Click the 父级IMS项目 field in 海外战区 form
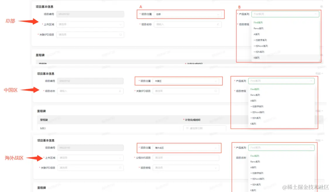Image resolution: width=331 pixels, height=192 pixels. (x=186, y=158)
